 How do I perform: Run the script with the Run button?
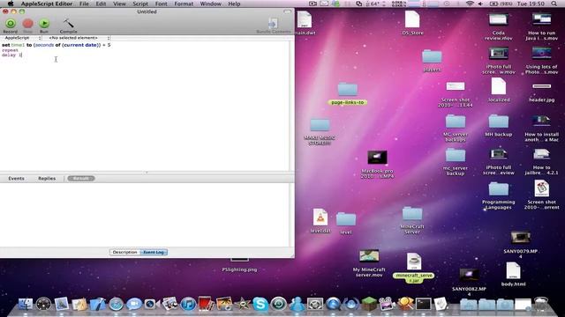[44, 24]
